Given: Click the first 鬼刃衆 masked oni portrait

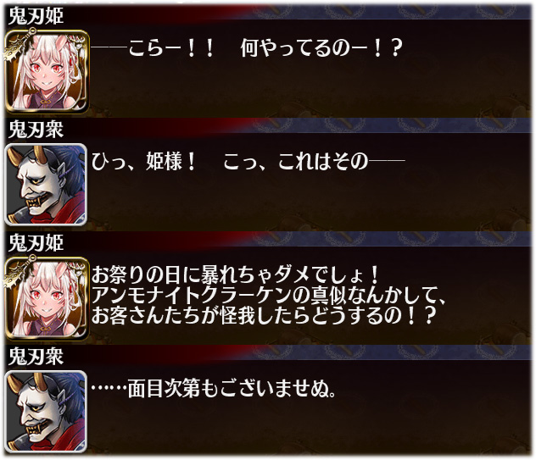Looking at the screenshot, I should click(46, 185).
